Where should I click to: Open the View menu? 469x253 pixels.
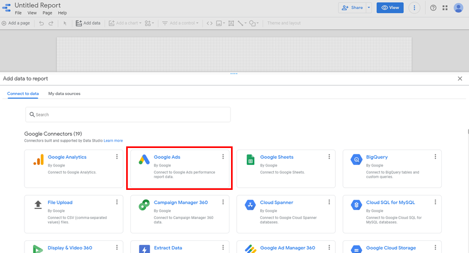[32, 13]
